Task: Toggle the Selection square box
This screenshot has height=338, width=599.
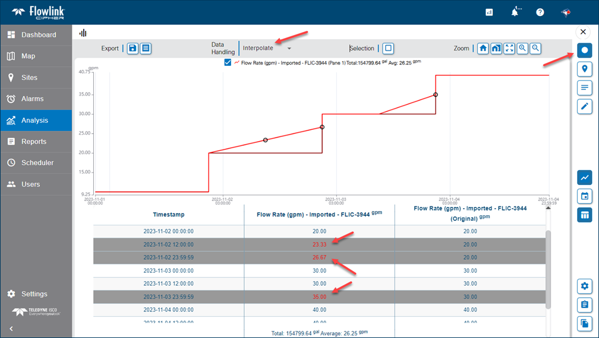Action: tap(387, 48)
